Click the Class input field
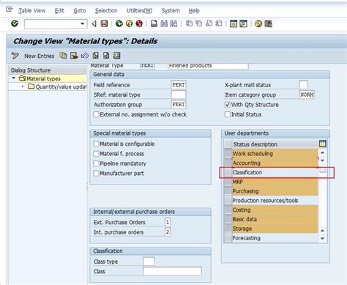 click(172, 271)
